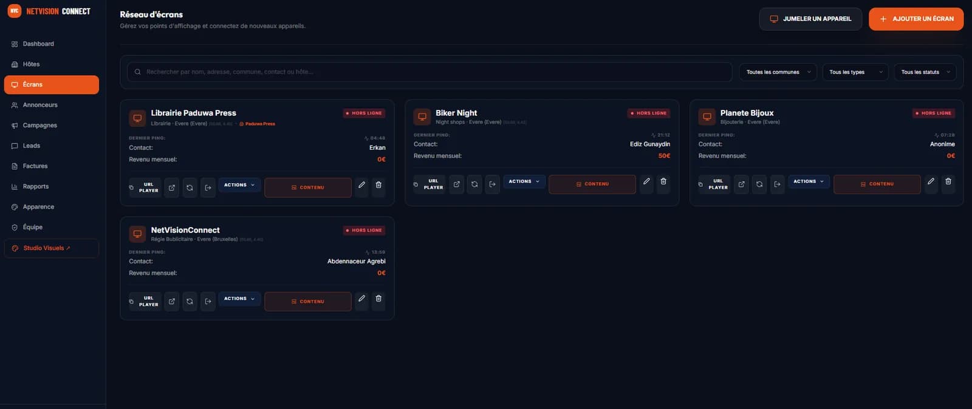This screenshot has height=409, width=972.
Task: Click Contenu button on Librairie Paduwa Press
Action: pyautogui.click(x=308, y=188)
